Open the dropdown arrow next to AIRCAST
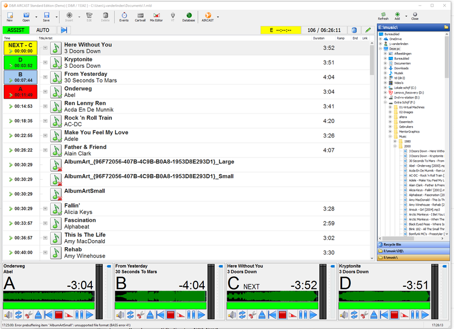454x329 pixels. [218, 17]
